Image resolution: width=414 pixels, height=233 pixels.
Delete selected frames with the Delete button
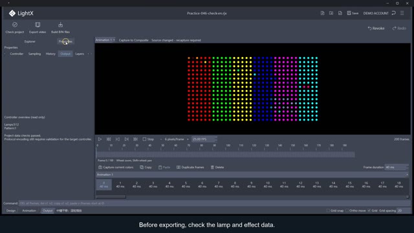click(x=217, y=168)
